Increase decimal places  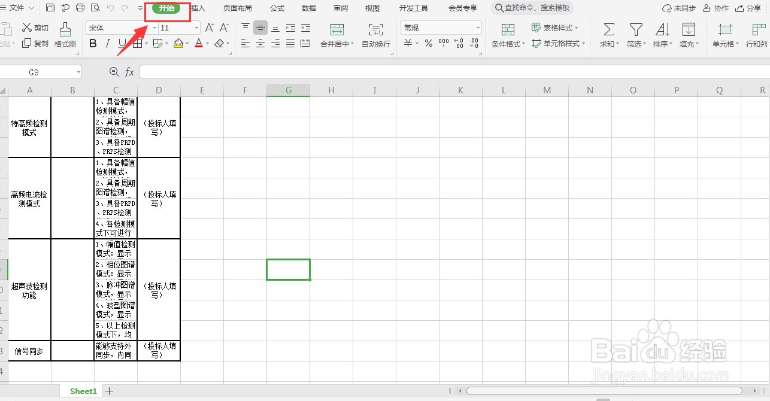[459, 43]
